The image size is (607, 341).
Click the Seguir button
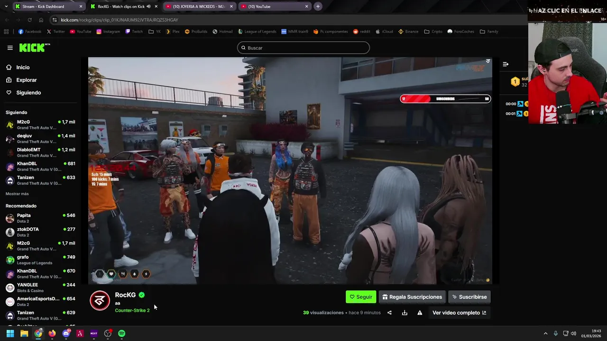(x=361, y=297)
